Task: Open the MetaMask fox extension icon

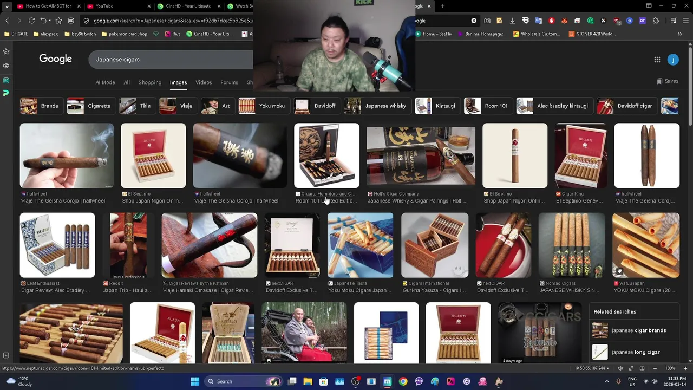Action: (x=564, y=21)
